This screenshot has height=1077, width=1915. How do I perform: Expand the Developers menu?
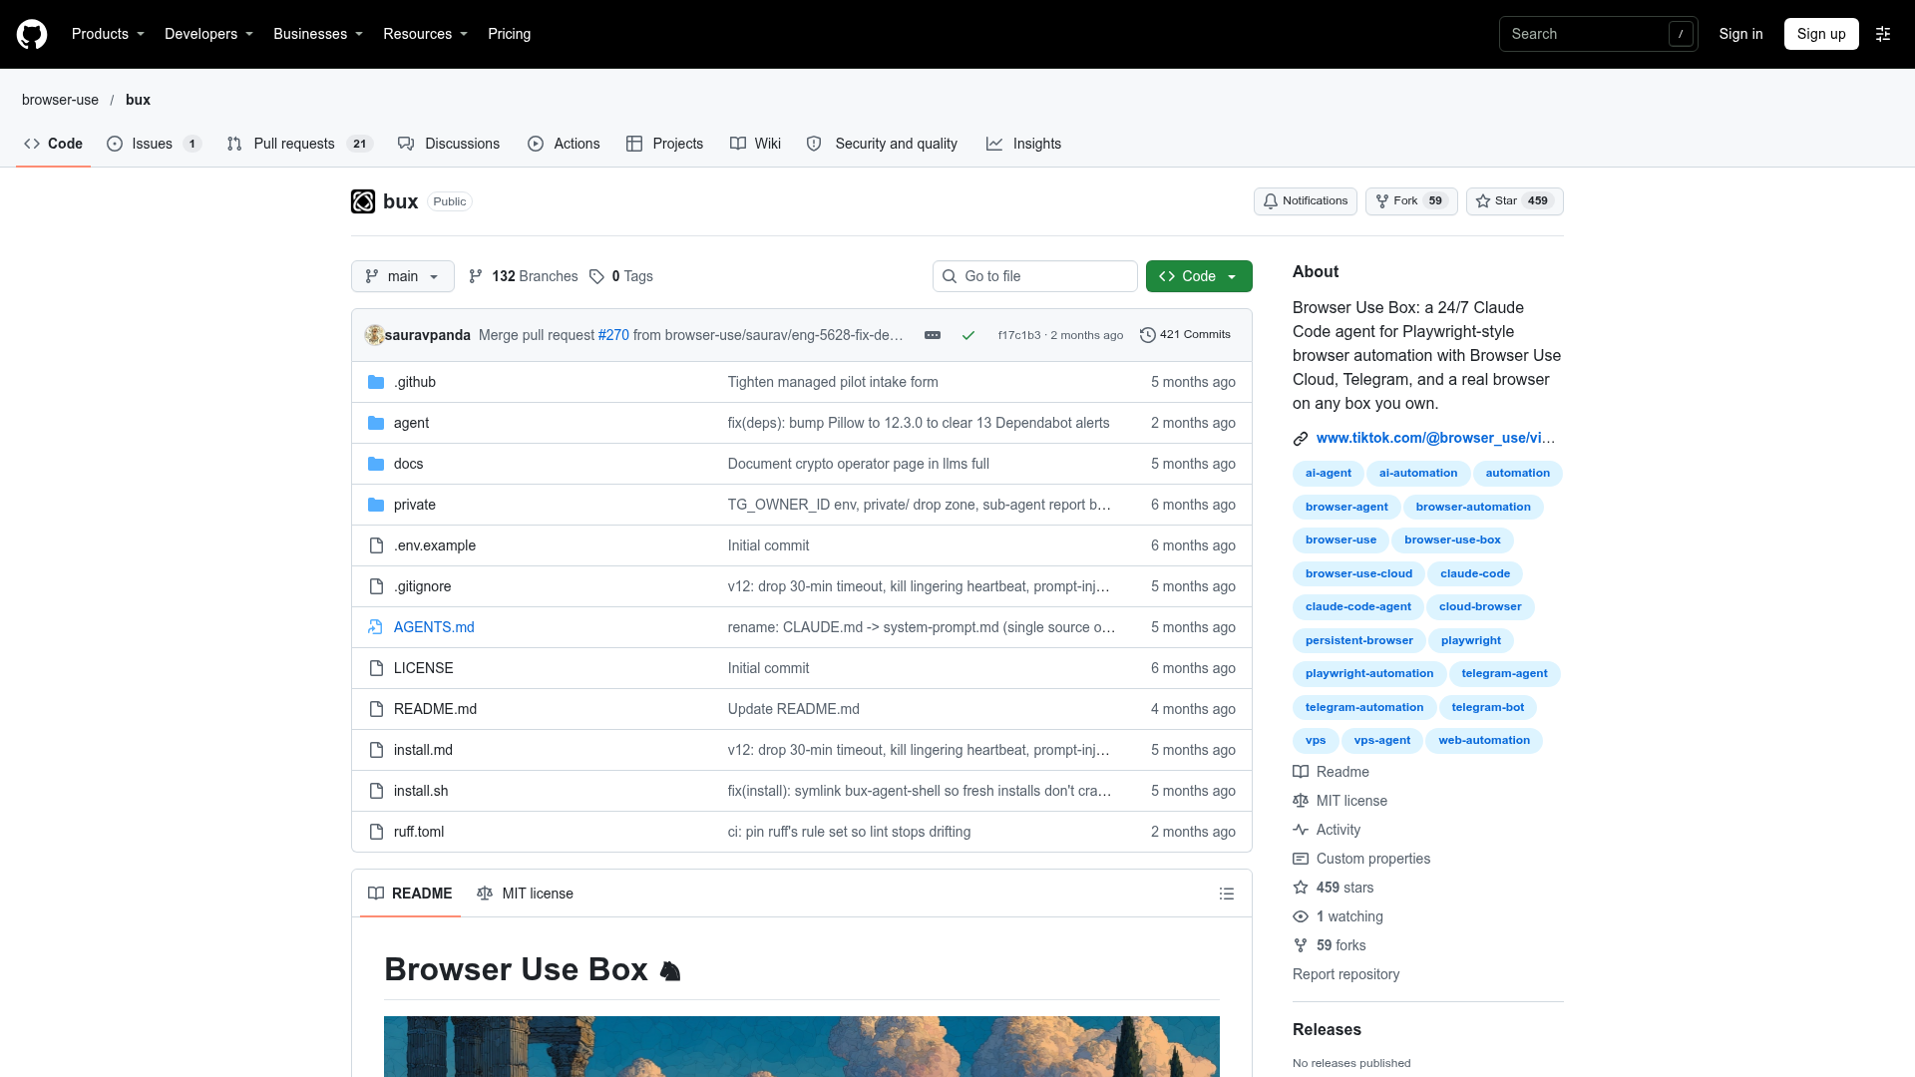pyautogui.click(x=208, y=34)
